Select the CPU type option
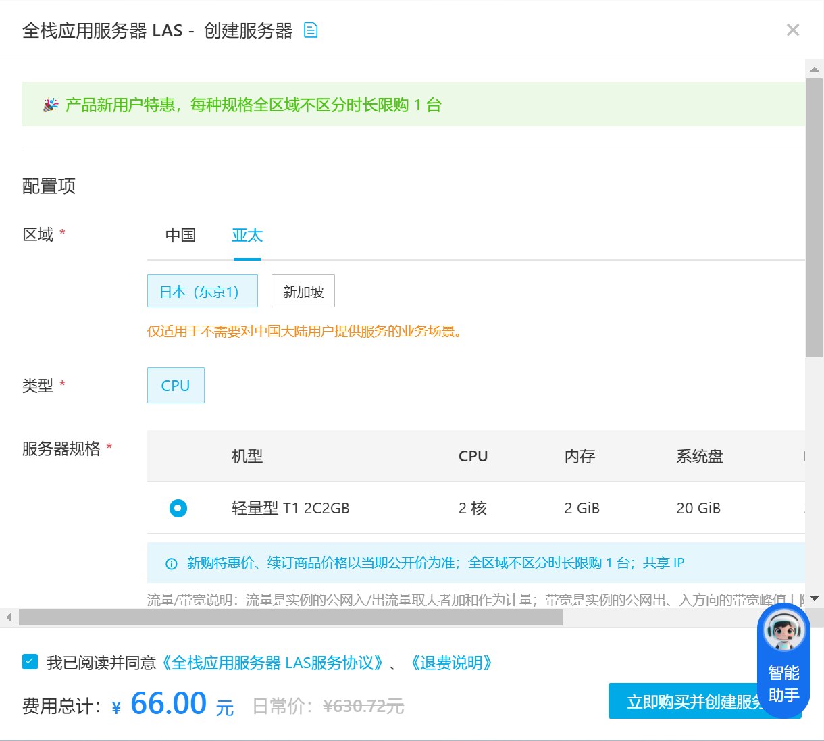The width and height of the screenshot is (824, 741). click(x=175, y=385)
